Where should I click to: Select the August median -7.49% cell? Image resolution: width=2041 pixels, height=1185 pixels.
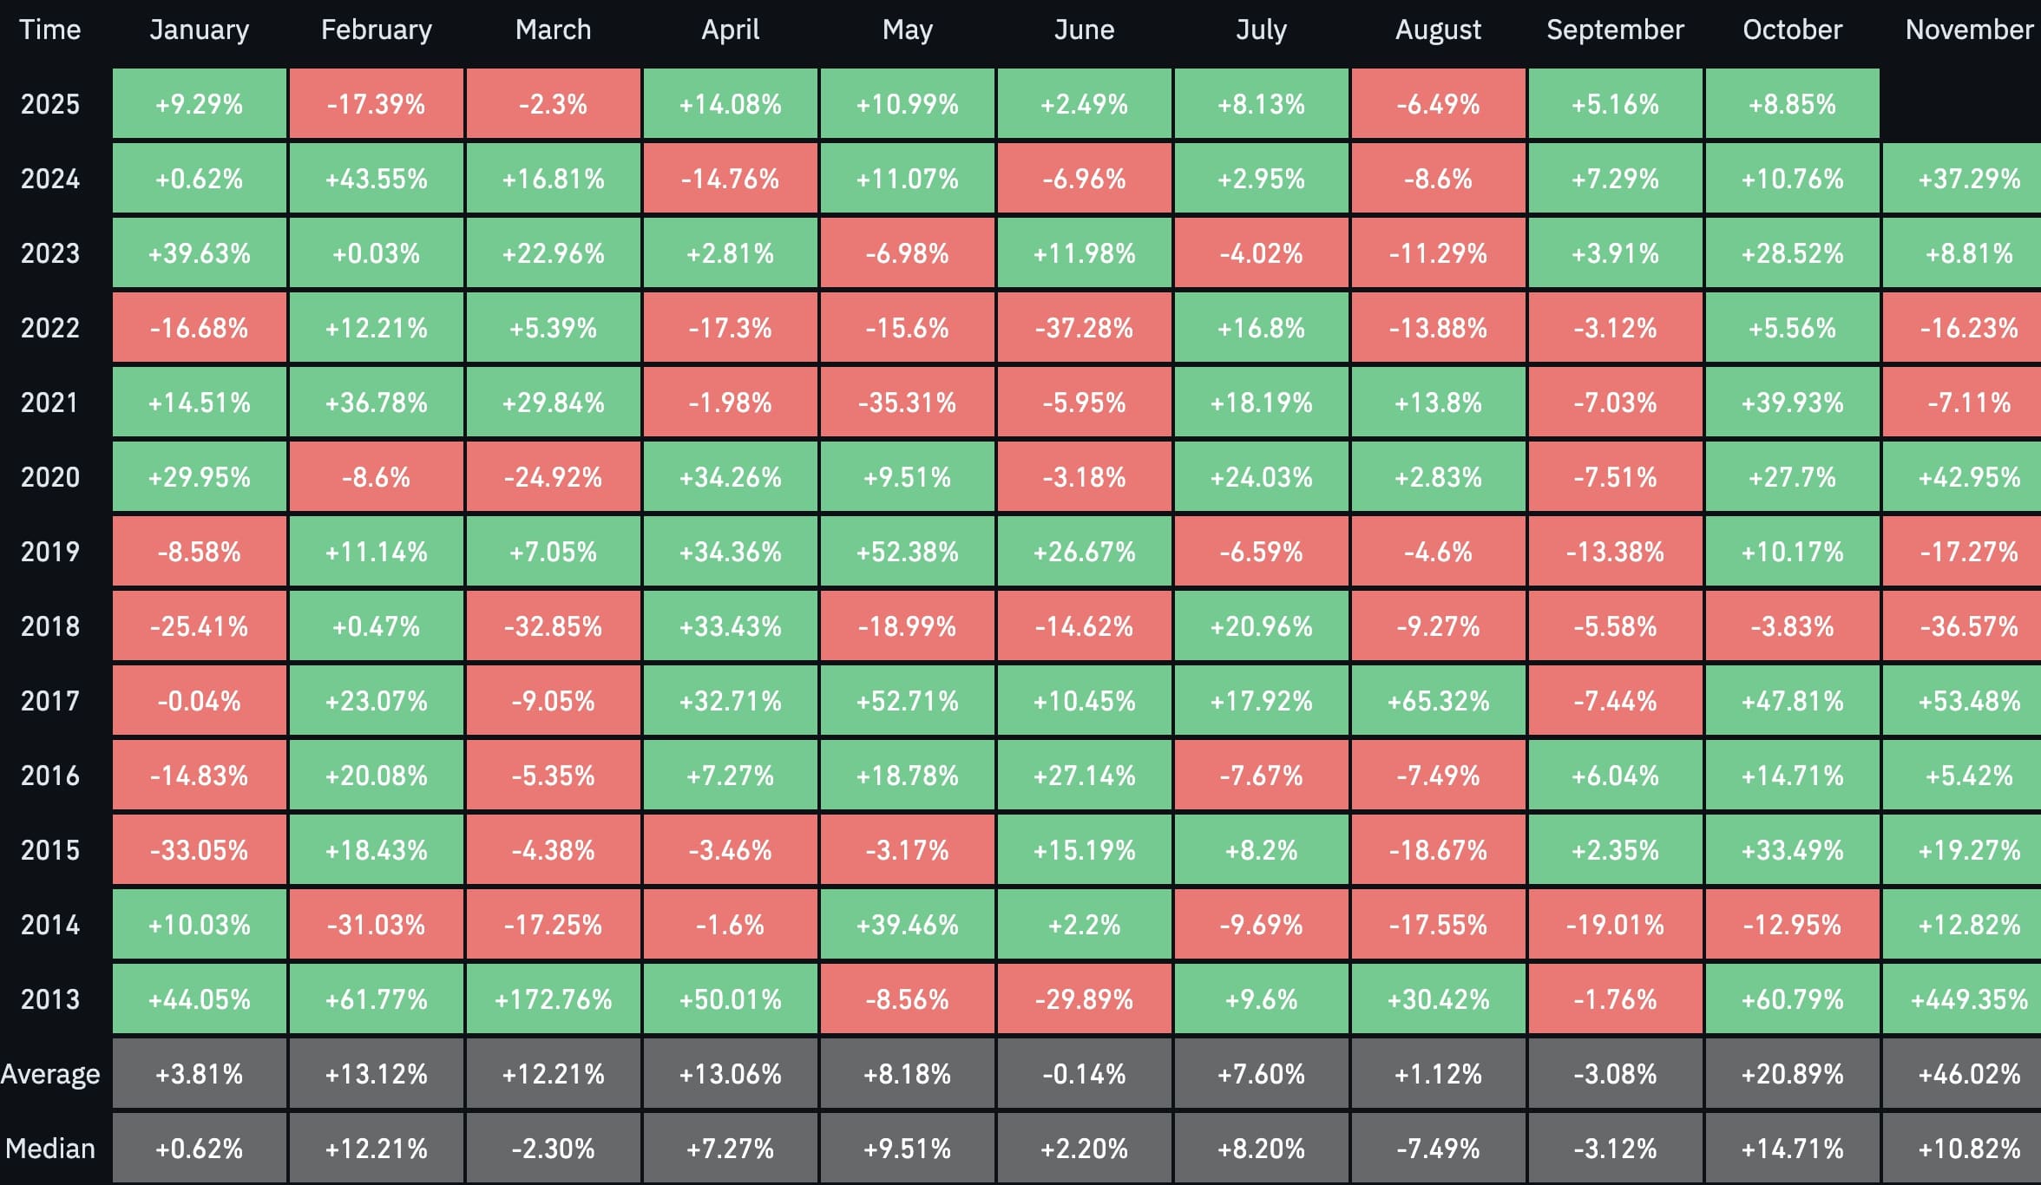point(1438,1149)
